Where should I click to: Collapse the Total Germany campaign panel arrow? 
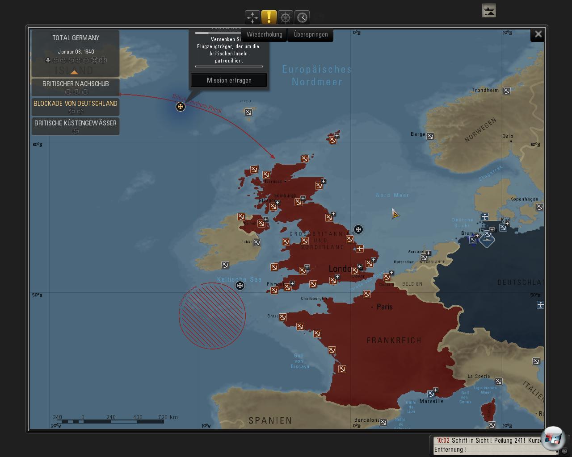pyautogui.click(x=74, y=72)
